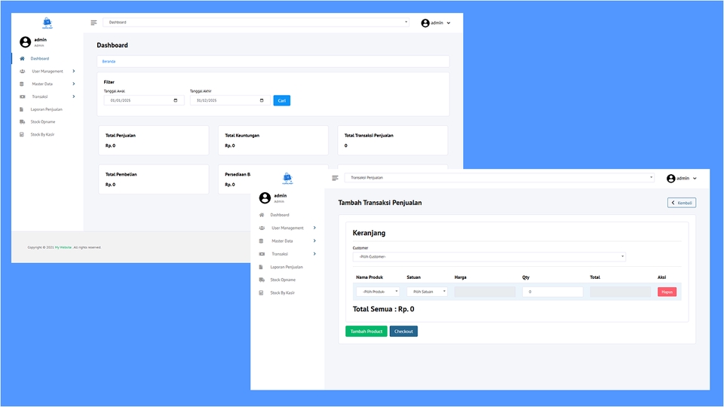Click the green Tambah Product button
724x407 pixels.
click(x=366, y=332)
